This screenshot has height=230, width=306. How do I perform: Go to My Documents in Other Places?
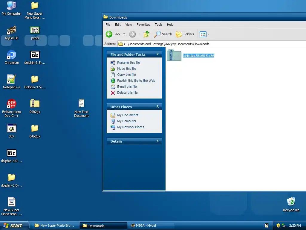[x=128, y=115]
